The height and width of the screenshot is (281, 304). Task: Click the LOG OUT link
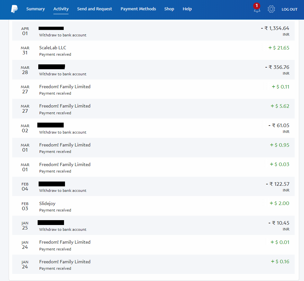click(290, 9)
